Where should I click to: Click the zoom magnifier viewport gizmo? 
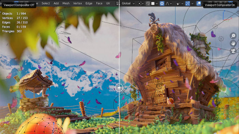[233, 36]
